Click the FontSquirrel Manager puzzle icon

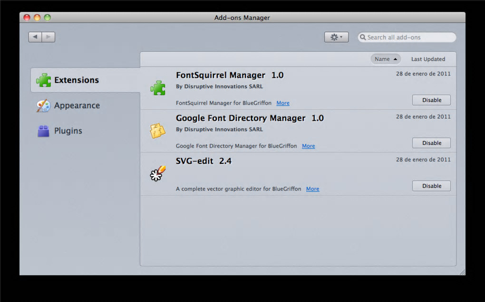tap(157, 88)
